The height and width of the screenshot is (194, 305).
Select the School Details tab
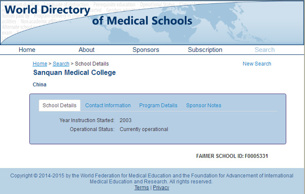pos(59,105)
